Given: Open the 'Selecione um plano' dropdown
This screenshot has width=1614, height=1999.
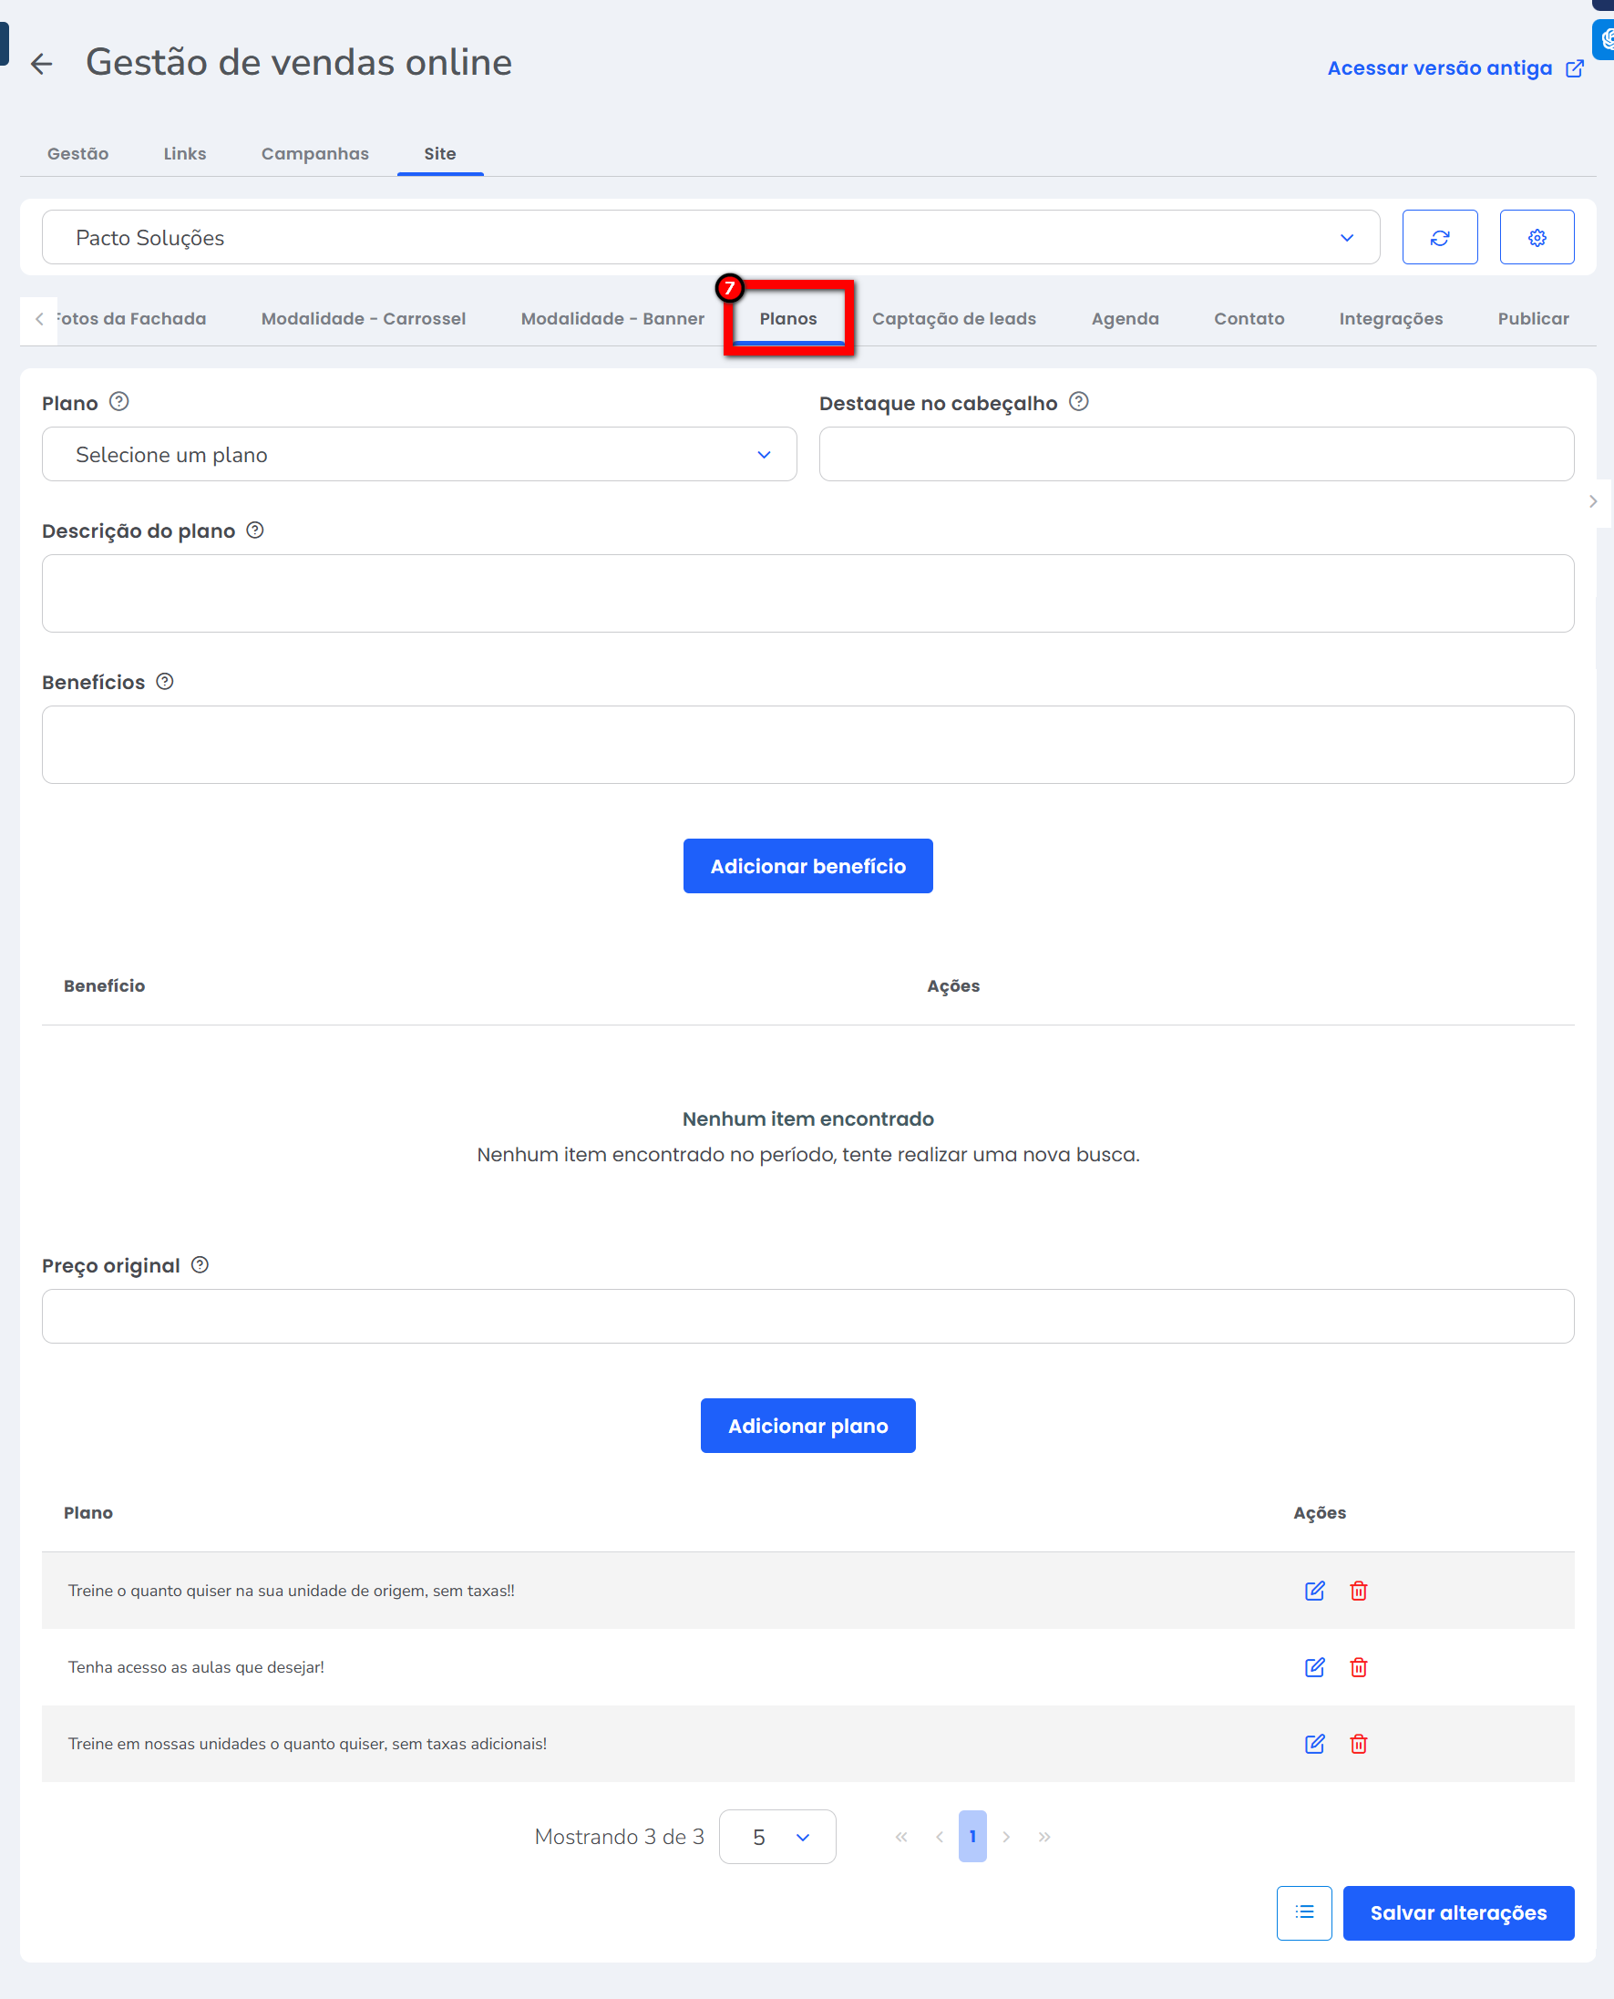Looking at the screenshot, I should (x=418, y=455).
